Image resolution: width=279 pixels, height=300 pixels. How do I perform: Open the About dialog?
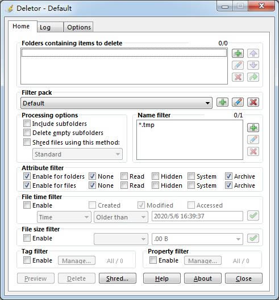point(203,278)
